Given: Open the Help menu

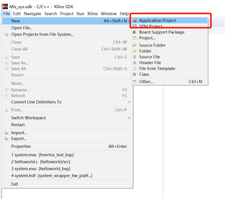Looking at the screenshot, I should [124, 14].
